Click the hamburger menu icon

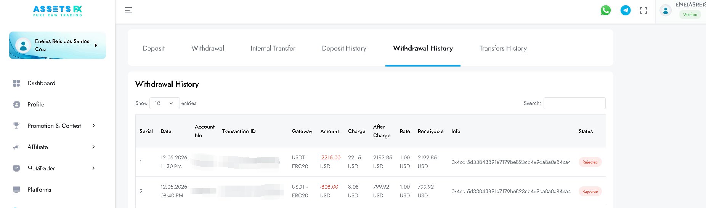[128, 10]
